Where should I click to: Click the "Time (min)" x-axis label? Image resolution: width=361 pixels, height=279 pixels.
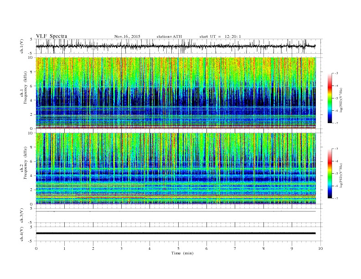click(182, 253)
